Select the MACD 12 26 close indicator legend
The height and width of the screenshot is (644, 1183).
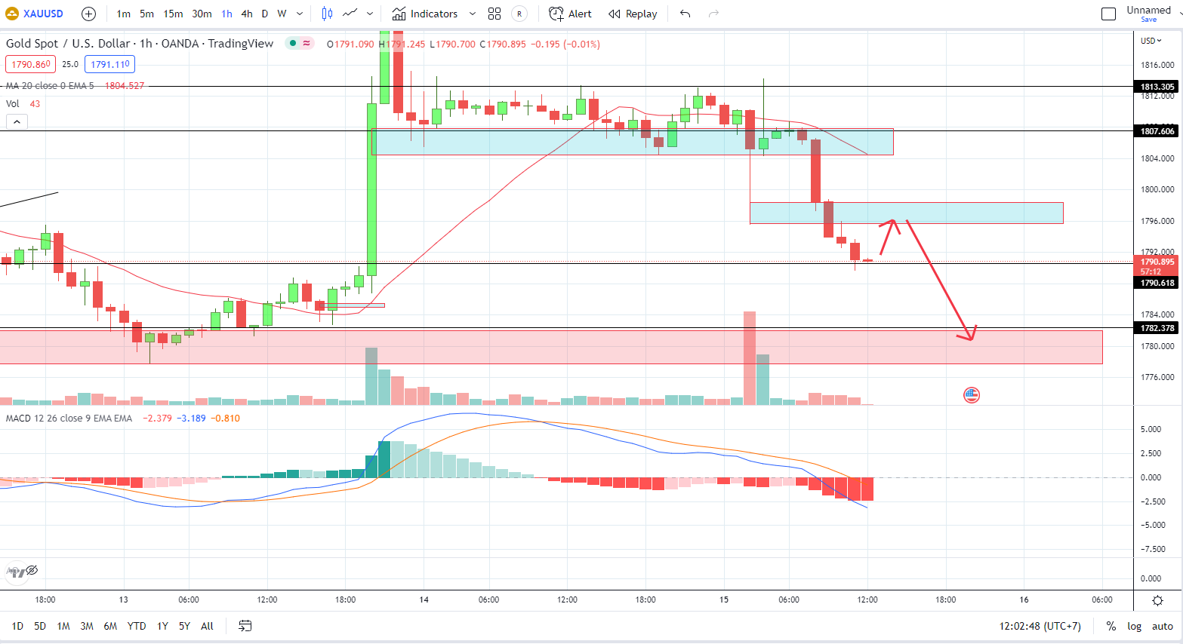[x=69, y=419]
